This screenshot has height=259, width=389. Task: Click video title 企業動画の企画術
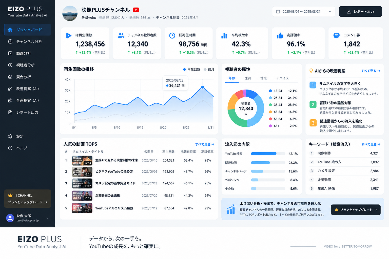108,196
